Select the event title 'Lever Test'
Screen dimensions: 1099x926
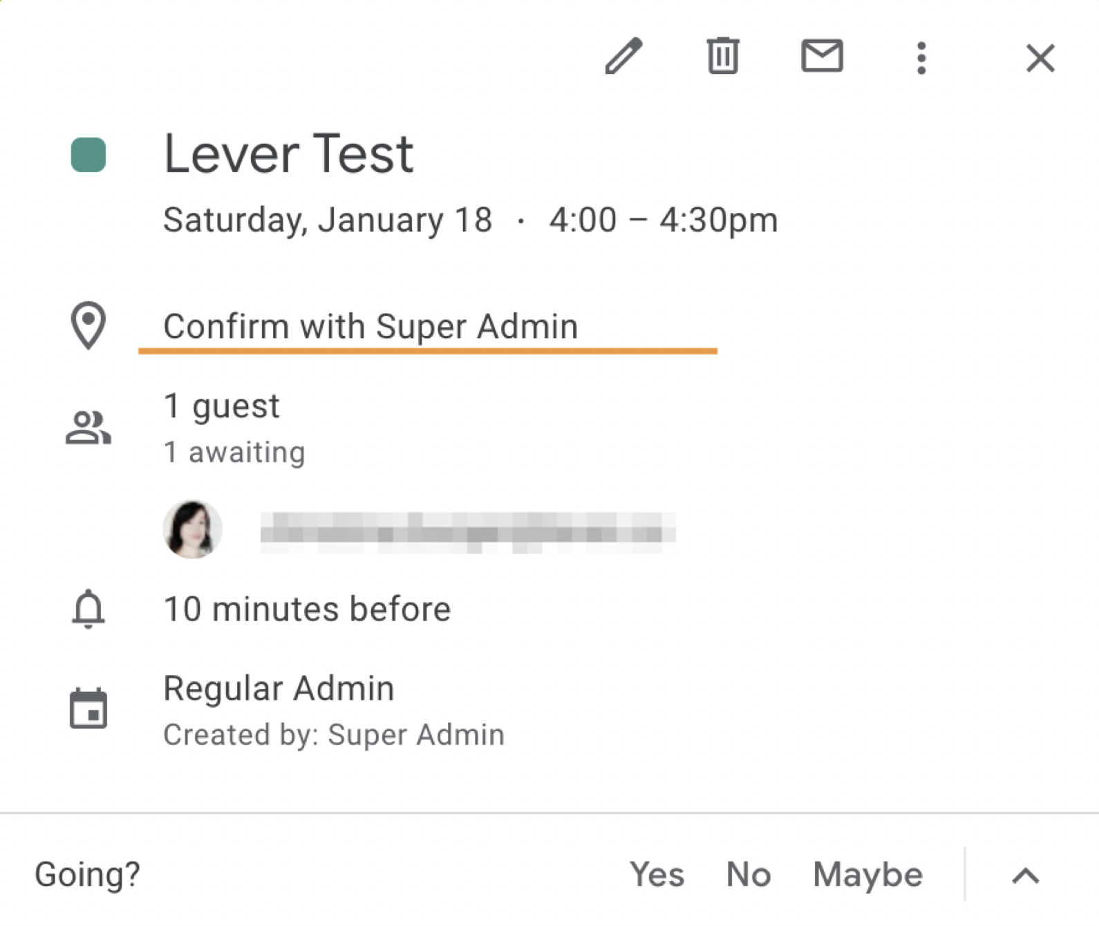coord(288,153)
